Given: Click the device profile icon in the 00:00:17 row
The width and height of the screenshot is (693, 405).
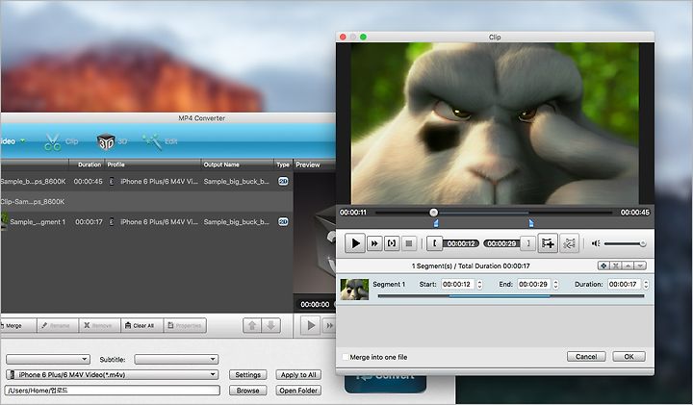Looking at the screenshot, I should coord(112,221).
